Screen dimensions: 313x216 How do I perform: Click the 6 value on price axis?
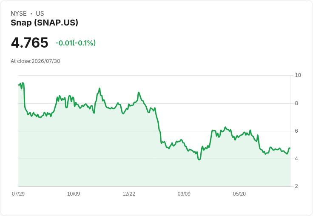(296, 131)
